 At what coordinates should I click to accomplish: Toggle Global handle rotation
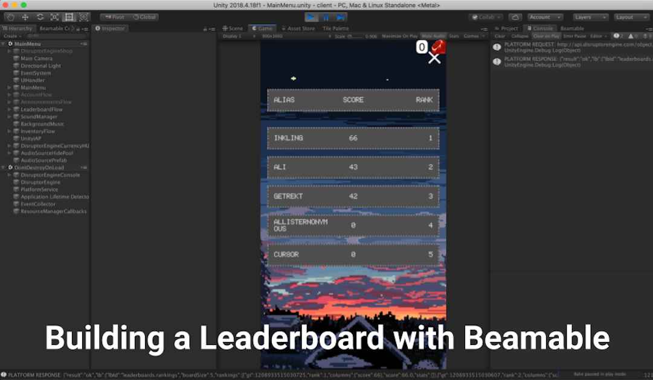(x=144, y=17)
